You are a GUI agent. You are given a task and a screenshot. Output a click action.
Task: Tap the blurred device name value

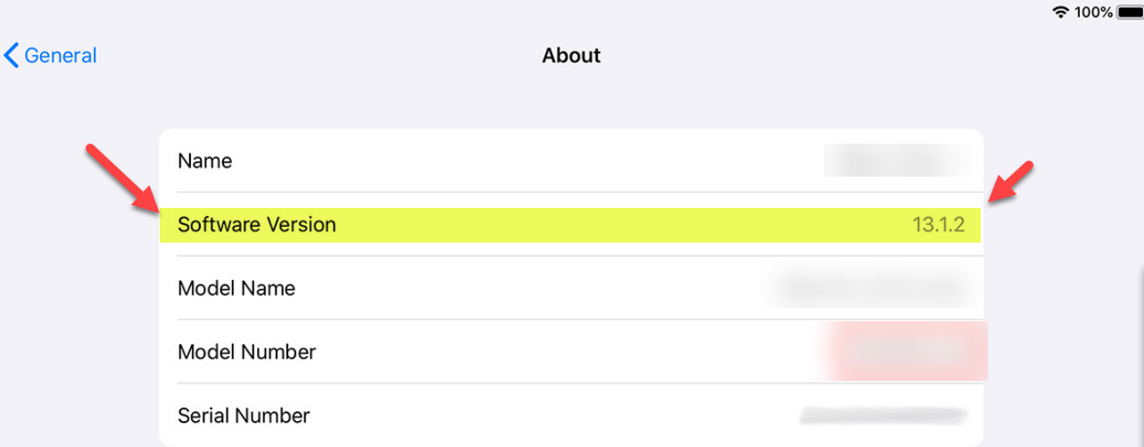[895, 161]
